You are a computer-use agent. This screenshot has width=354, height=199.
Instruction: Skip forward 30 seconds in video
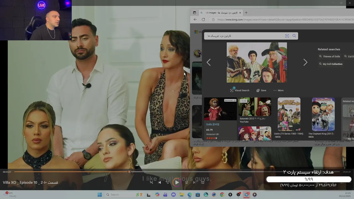(186, 182)
